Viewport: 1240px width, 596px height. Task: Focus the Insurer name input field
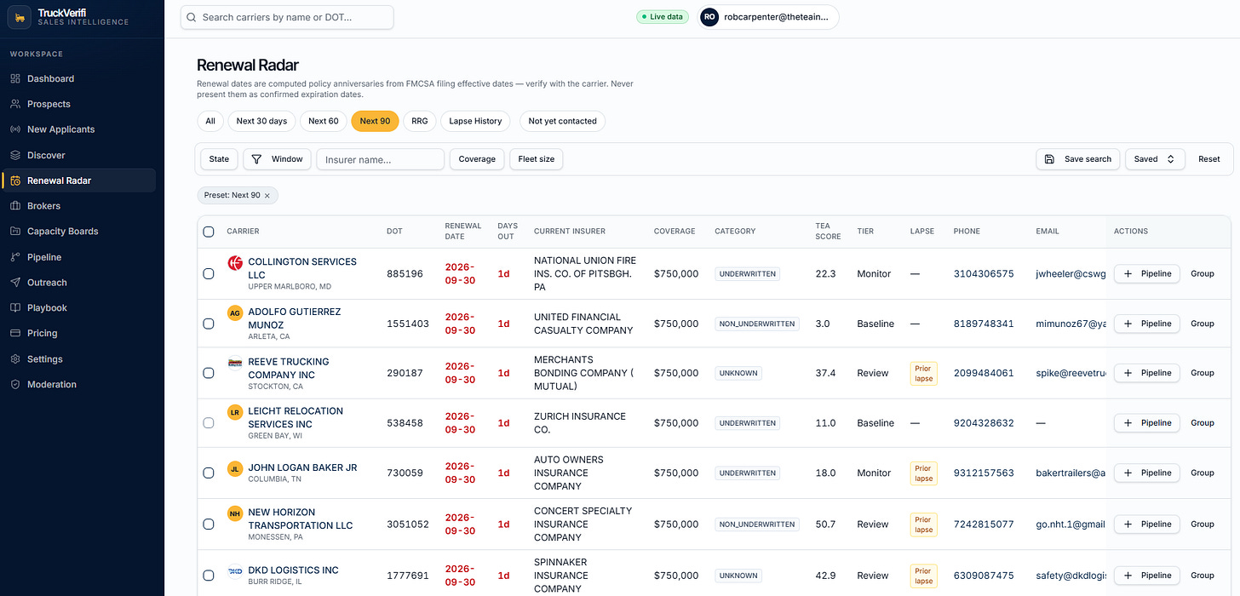click(x=381, y=159)
